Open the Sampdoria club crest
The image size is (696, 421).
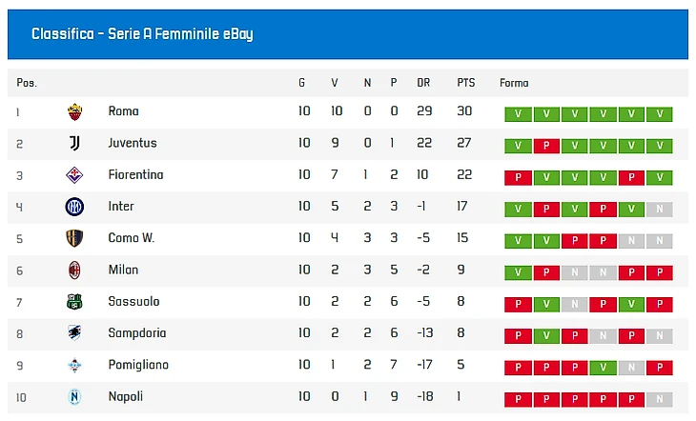point(75,333)
